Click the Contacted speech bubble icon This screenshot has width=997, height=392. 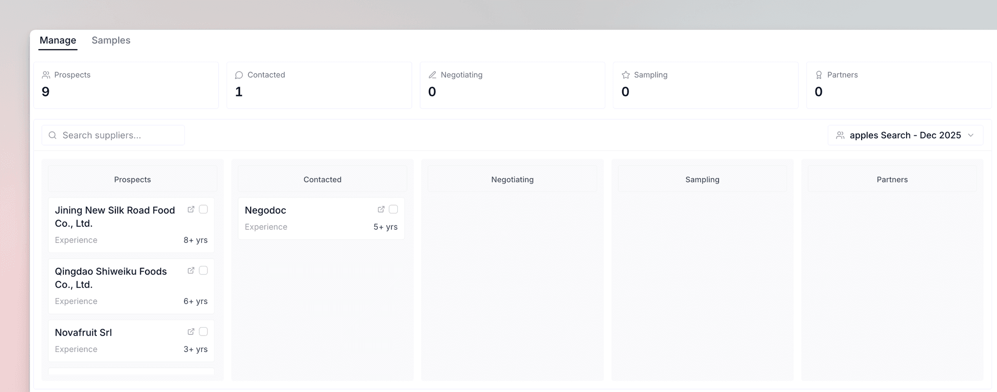tap(239, 75)
